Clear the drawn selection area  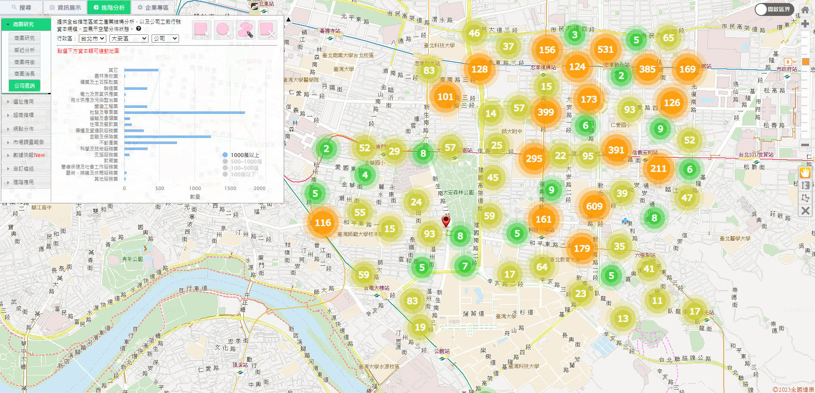click(267, 30)
